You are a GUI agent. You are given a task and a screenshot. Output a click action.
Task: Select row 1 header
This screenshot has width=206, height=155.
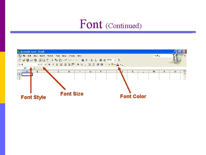tap(19, 74)
